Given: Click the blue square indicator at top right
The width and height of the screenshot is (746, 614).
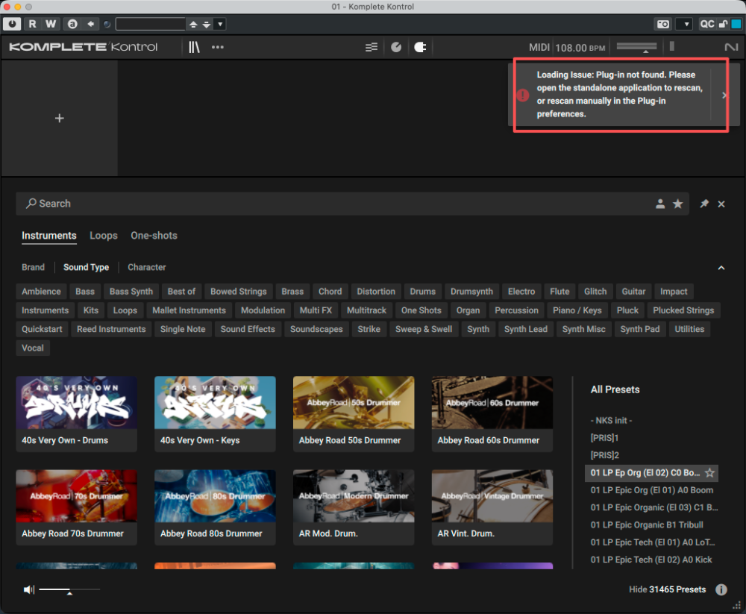Looking at the screenshot, I should (736, 25).
